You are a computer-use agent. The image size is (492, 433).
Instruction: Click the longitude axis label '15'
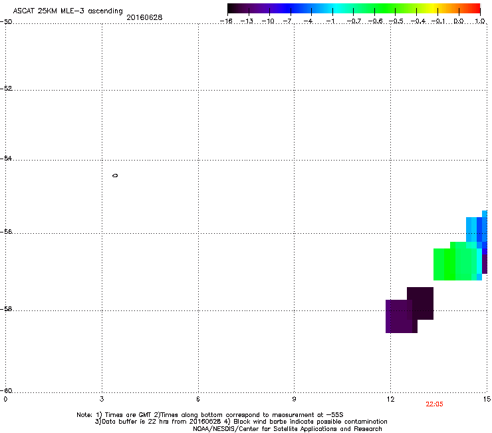(x=487, y=399)
